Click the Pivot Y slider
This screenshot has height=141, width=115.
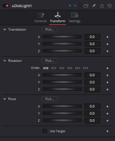tap(62, 113)
